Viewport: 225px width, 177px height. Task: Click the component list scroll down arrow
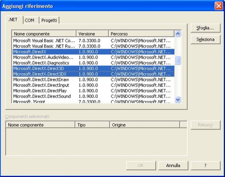pyautogui.click(x=178, y=100)
